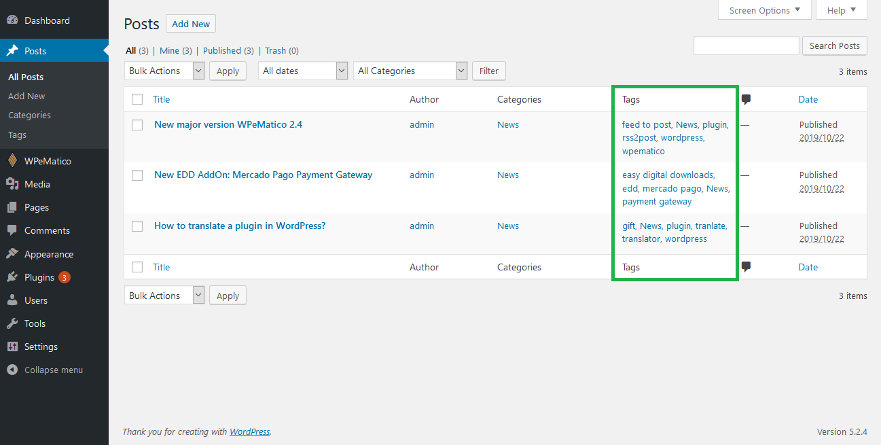Click the feed to post tag
The width and height of the screenshot is (881, 445).
(x=646, y=125)
